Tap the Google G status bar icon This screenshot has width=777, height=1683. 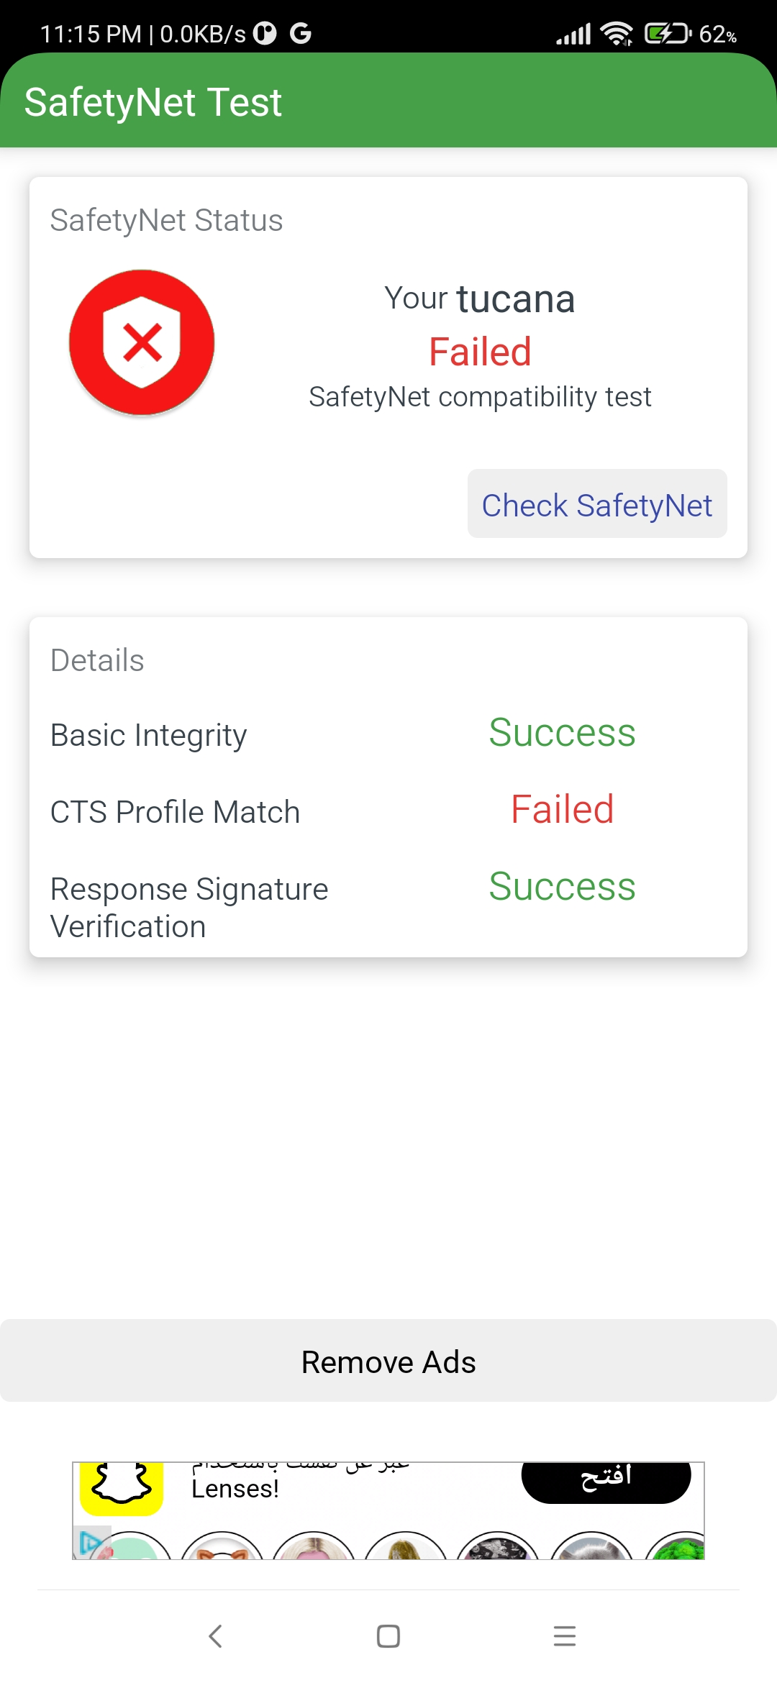click(x=301, y=33)
